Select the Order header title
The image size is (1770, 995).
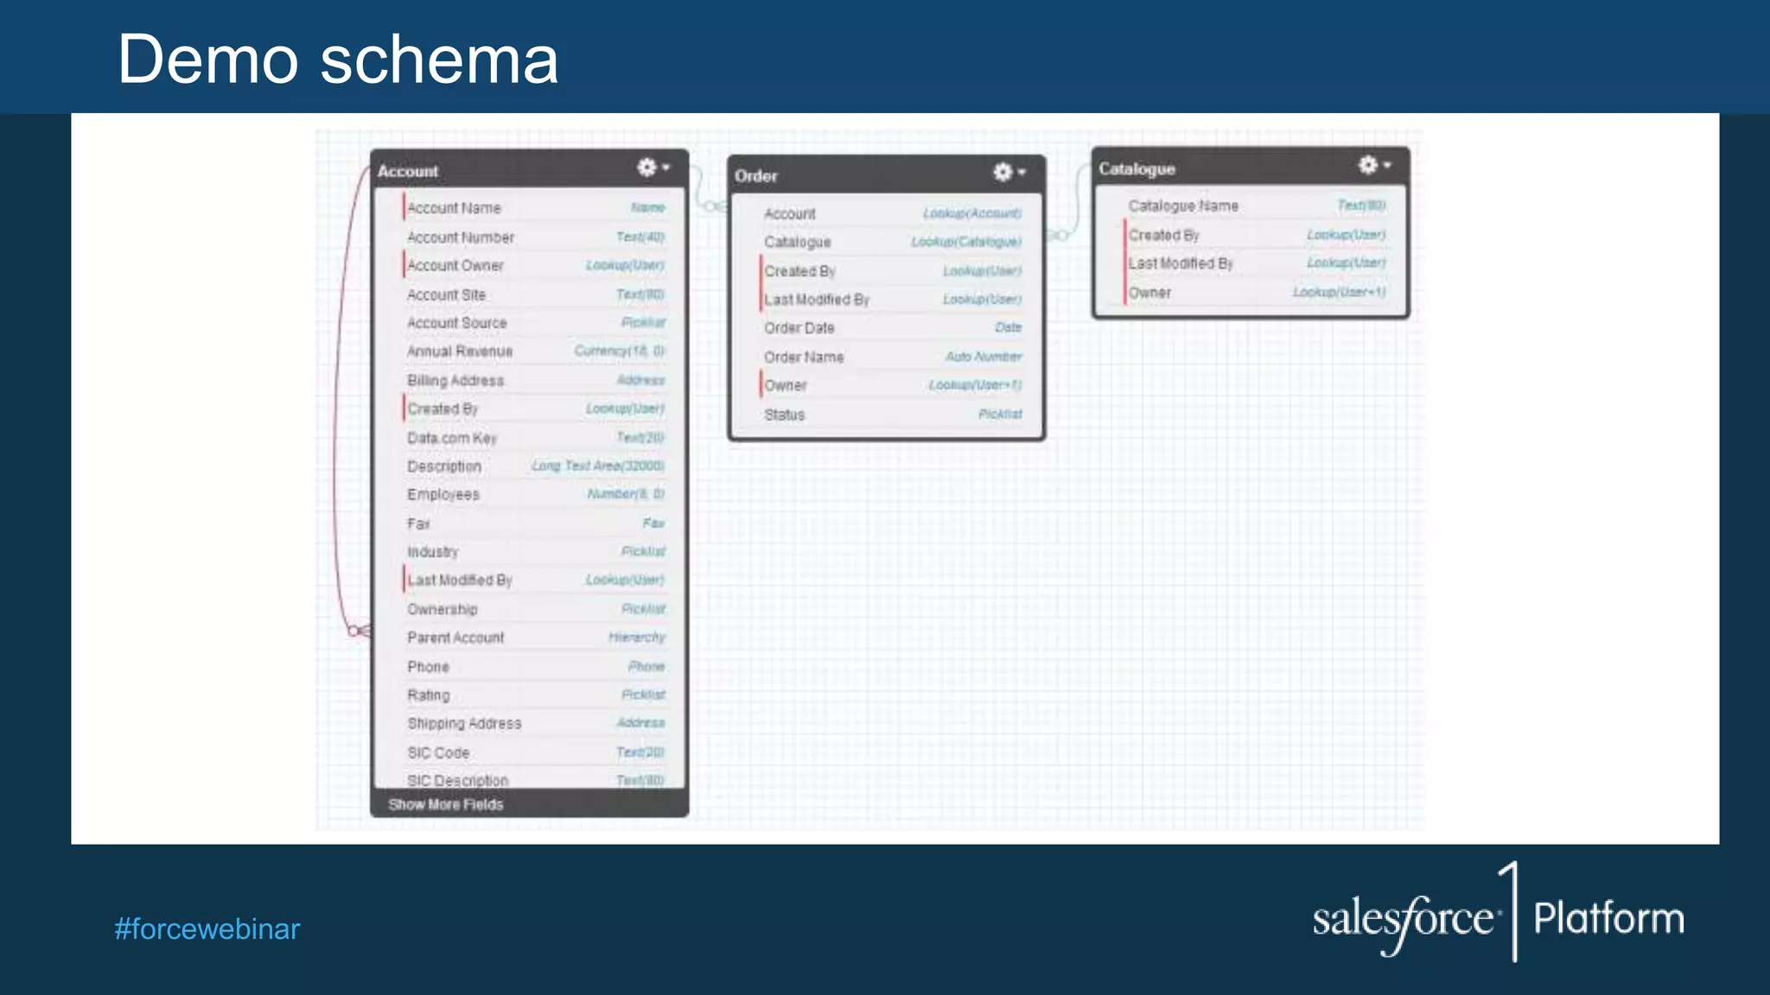pos(755,175)
